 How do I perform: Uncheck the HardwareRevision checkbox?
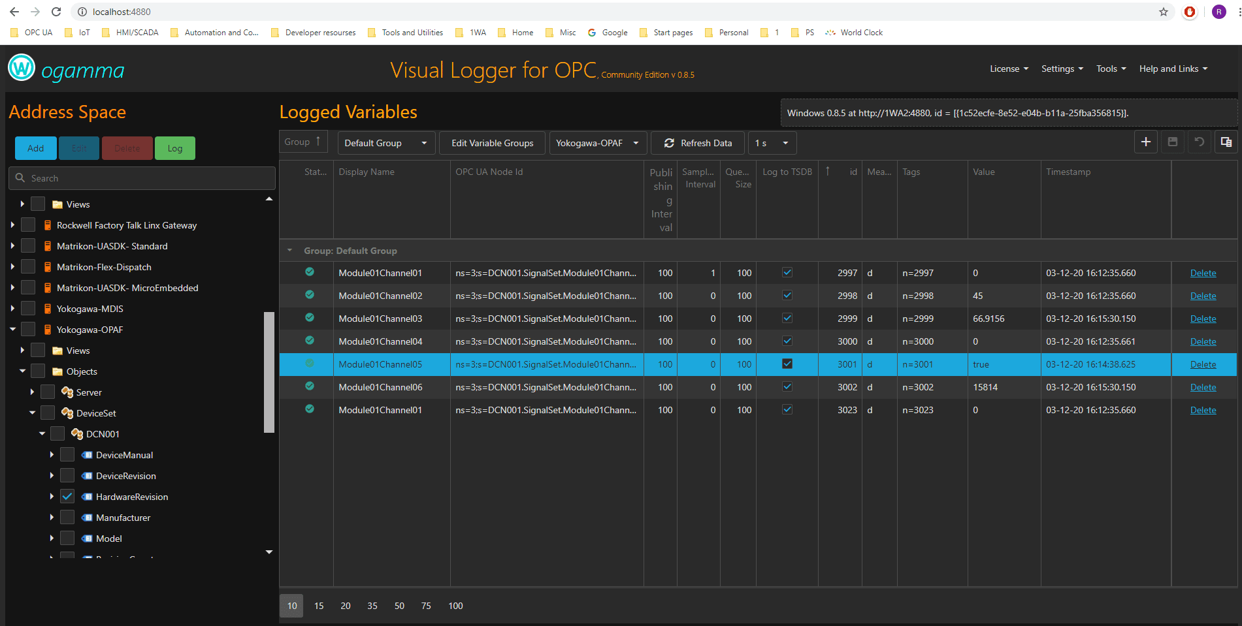click(67, 497)
